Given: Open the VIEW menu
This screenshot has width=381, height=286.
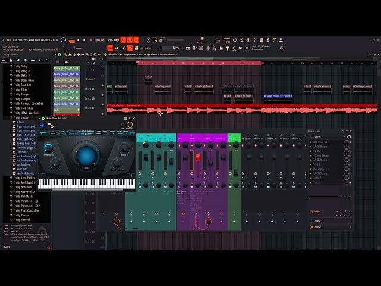Looking at the screenshot, I should coord(32,40).
